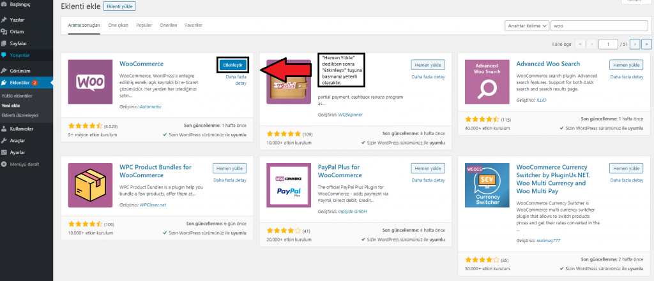Install the wallet plugin via Hemen yükle

[x=428, y=64]
